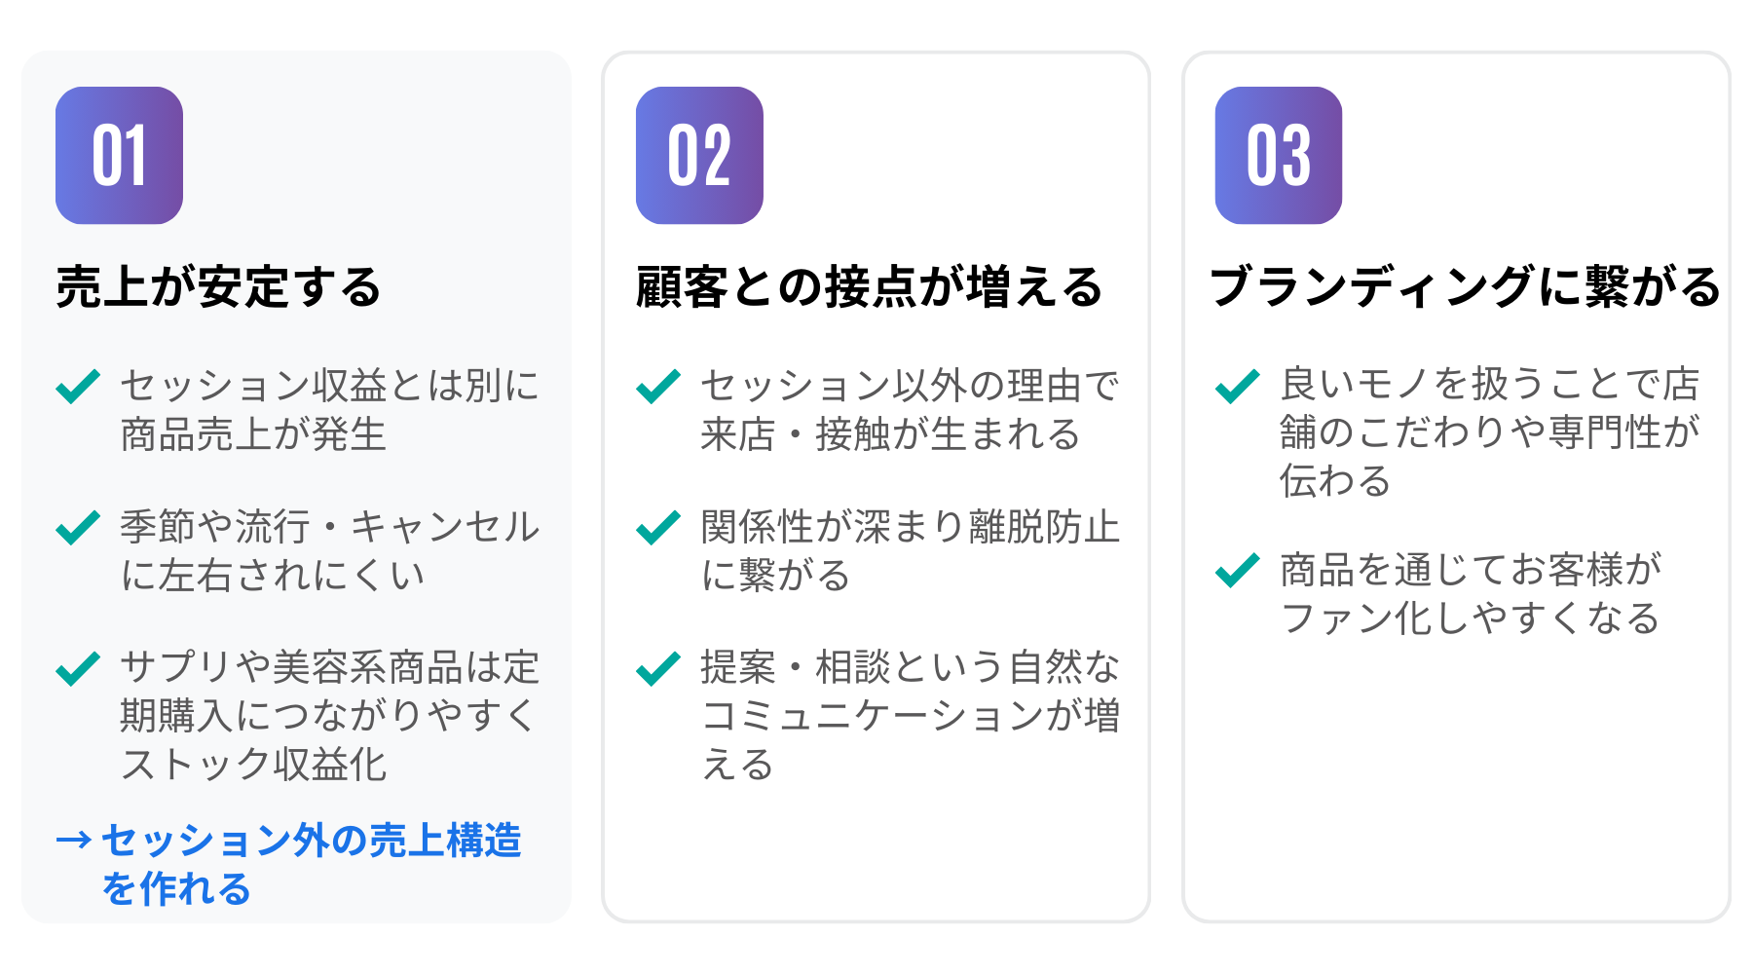Click the コミュニケーションが増える text item
Viewport: 1753px width, 974px height.
[x=910, y=717]
